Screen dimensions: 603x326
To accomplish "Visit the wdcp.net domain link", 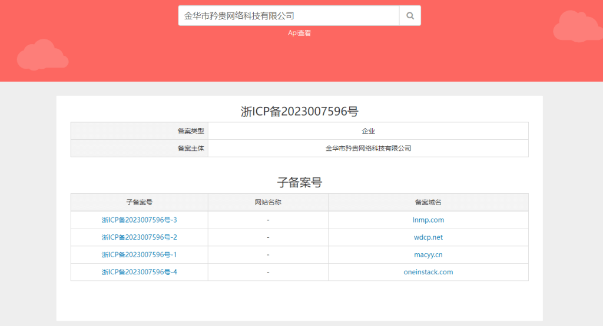I will [428, 237].
